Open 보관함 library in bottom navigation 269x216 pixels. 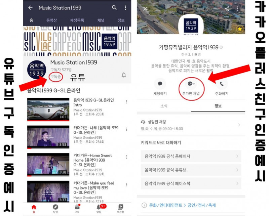[120, 209]
